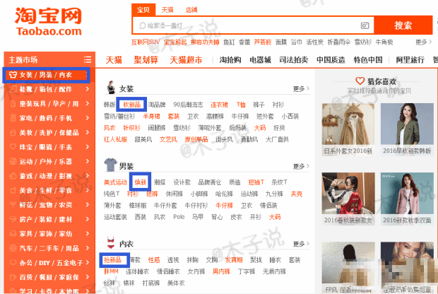Click clothing icon beside 女装/男装/内衣
This screenshot has width=438, height=294.
[x=13, y=75]
